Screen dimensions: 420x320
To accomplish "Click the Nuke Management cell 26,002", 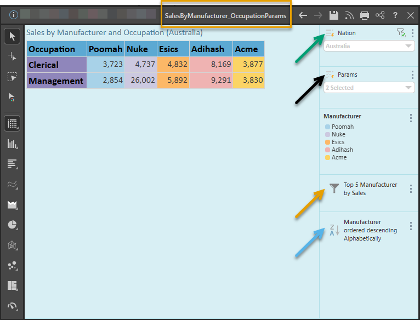I will pos(140,81).
